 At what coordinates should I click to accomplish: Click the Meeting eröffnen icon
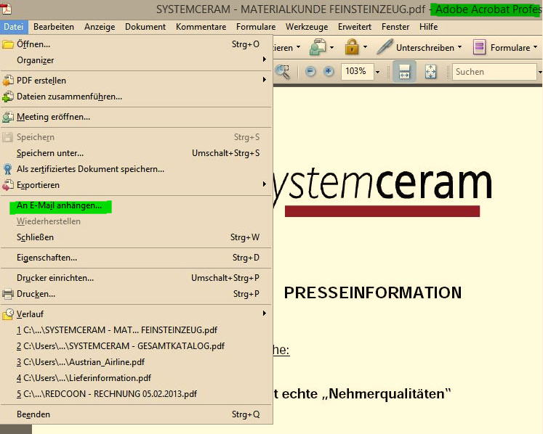pos(8,117)
